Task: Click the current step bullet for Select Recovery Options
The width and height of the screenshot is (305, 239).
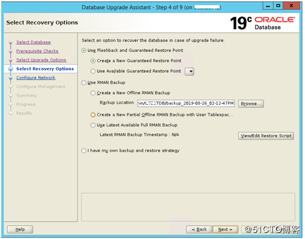Action: (x=11, y=69)
